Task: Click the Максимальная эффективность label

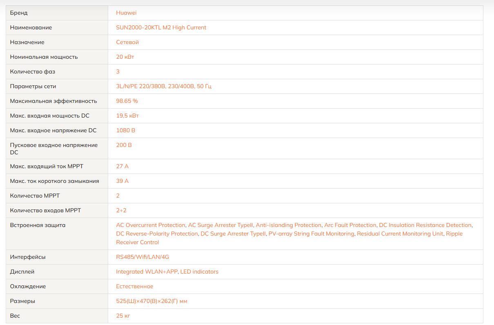Action: coord(53,101)
